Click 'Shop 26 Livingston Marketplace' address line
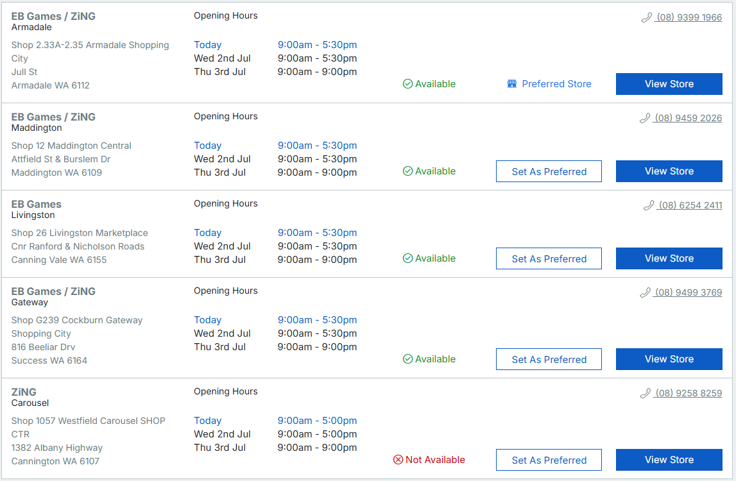Image resolution: width=736 pixels, height=481 pixels. pos(80,233)
